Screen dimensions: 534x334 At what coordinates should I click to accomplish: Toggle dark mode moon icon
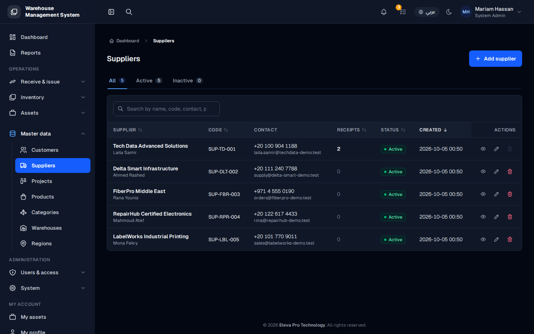pyautogui.click(x=449, y=12)
